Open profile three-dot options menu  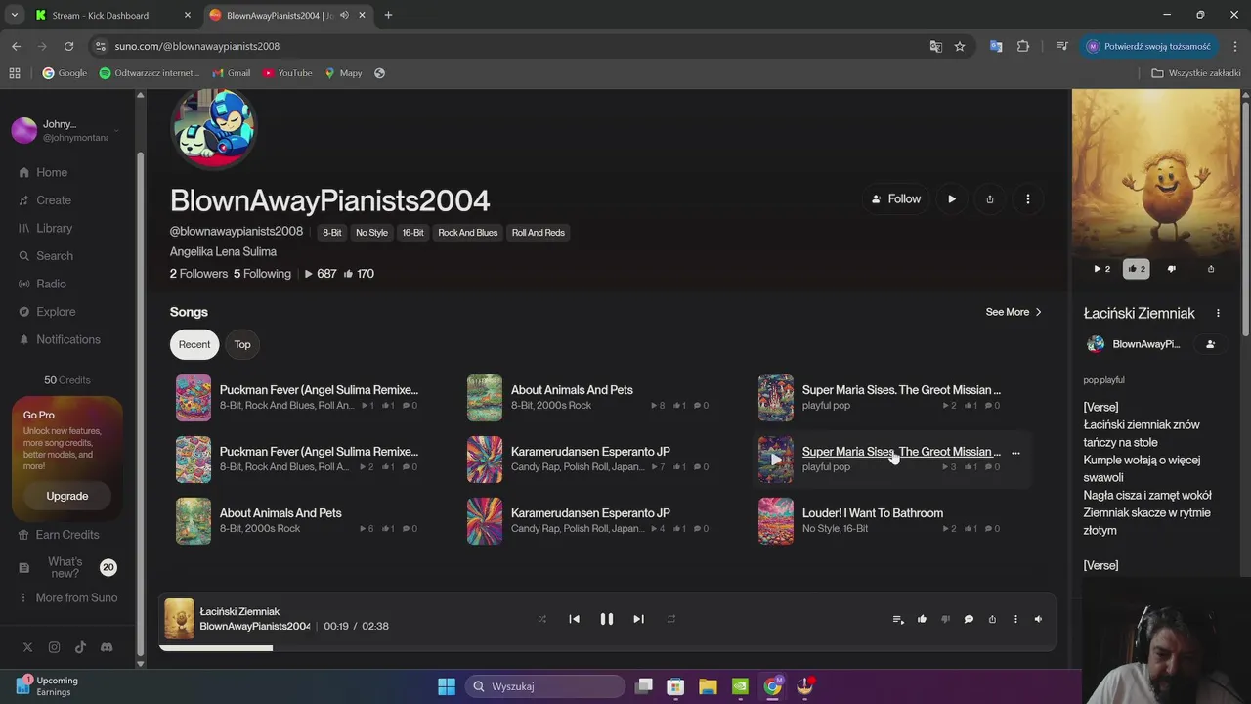[1028, 199]
